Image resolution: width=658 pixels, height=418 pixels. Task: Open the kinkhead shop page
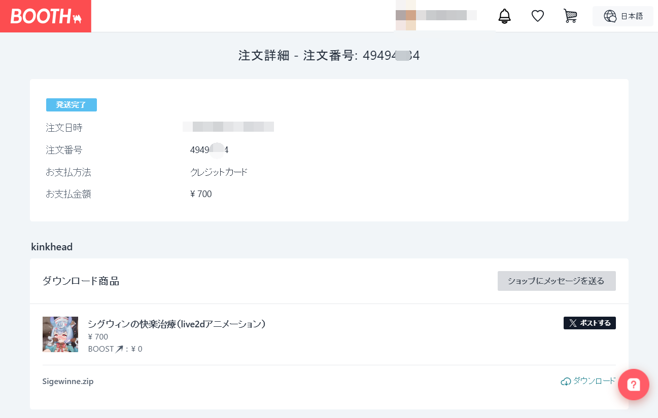click(52, 247)
